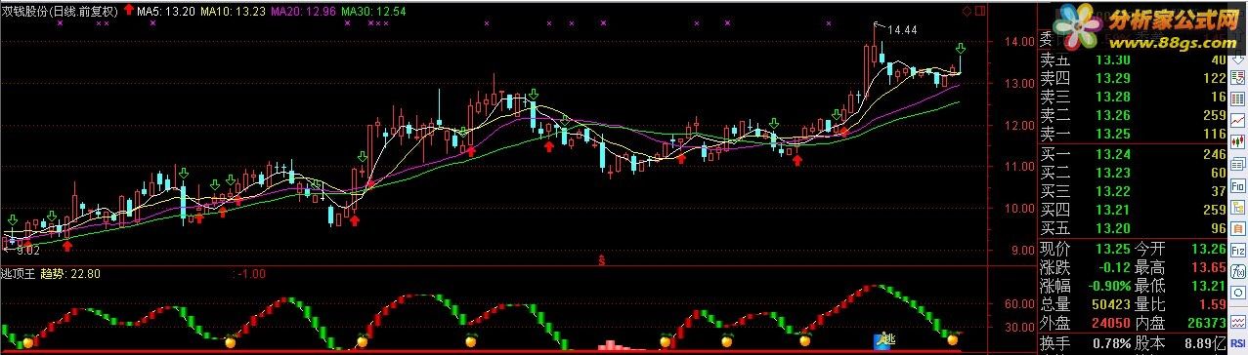Select the stock title 双钱股份(日线.前复权)
The height and width of the screenshot is (355, 1248).
point(60,12)
